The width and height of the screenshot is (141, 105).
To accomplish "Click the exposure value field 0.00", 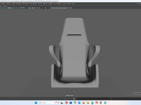I will coord(42,8).
